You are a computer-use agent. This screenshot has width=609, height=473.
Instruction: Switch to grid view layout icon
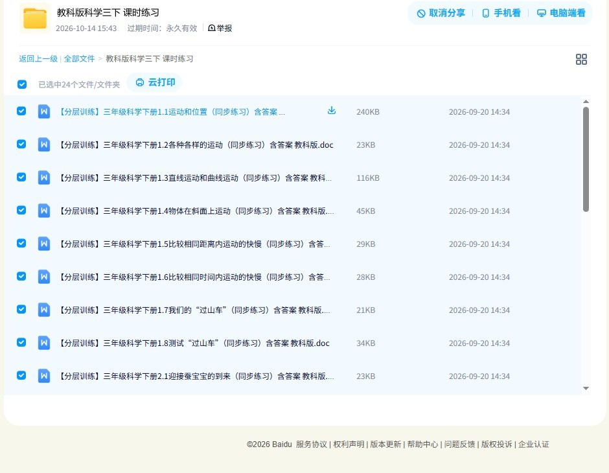pos(581,60)
